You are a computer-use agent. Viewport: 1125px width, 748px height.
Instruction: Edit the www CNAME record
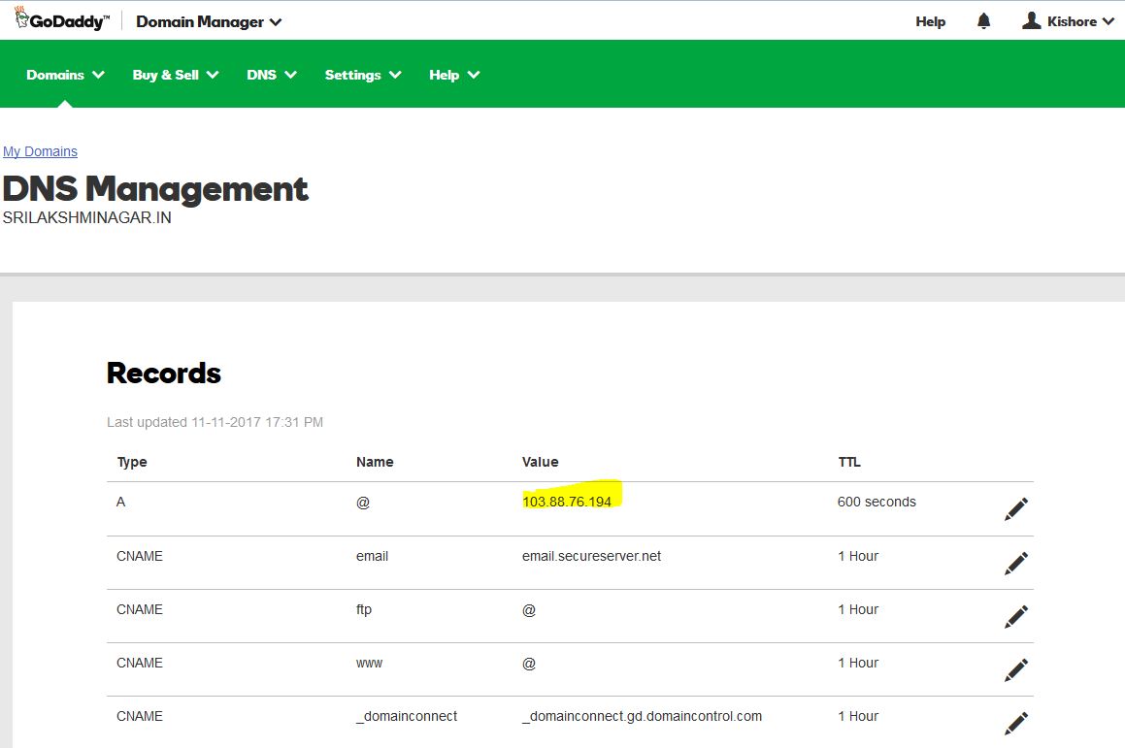[1015, 669]
